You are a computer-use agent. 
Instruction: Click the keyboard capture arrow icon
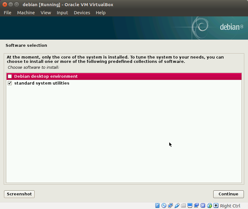point(216,206)
